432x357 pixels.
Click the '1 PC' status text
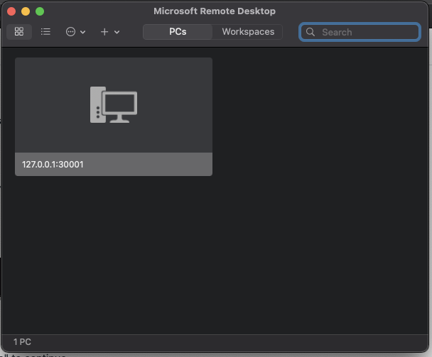22,342
